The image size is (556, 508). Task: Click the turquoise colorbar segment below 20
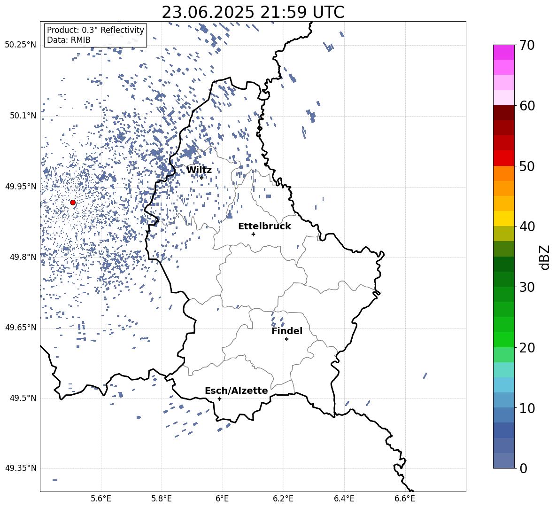click(503, 370)
